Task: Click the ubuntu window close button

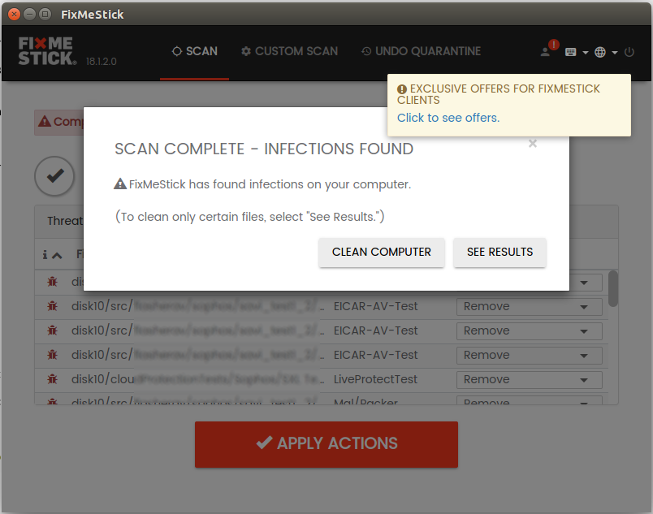Action: pos(14,14)
